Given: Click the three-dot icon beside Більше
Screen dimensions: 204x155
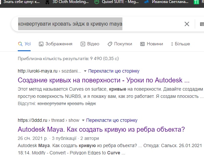Looking at the screenshot, I should [172, 44].
